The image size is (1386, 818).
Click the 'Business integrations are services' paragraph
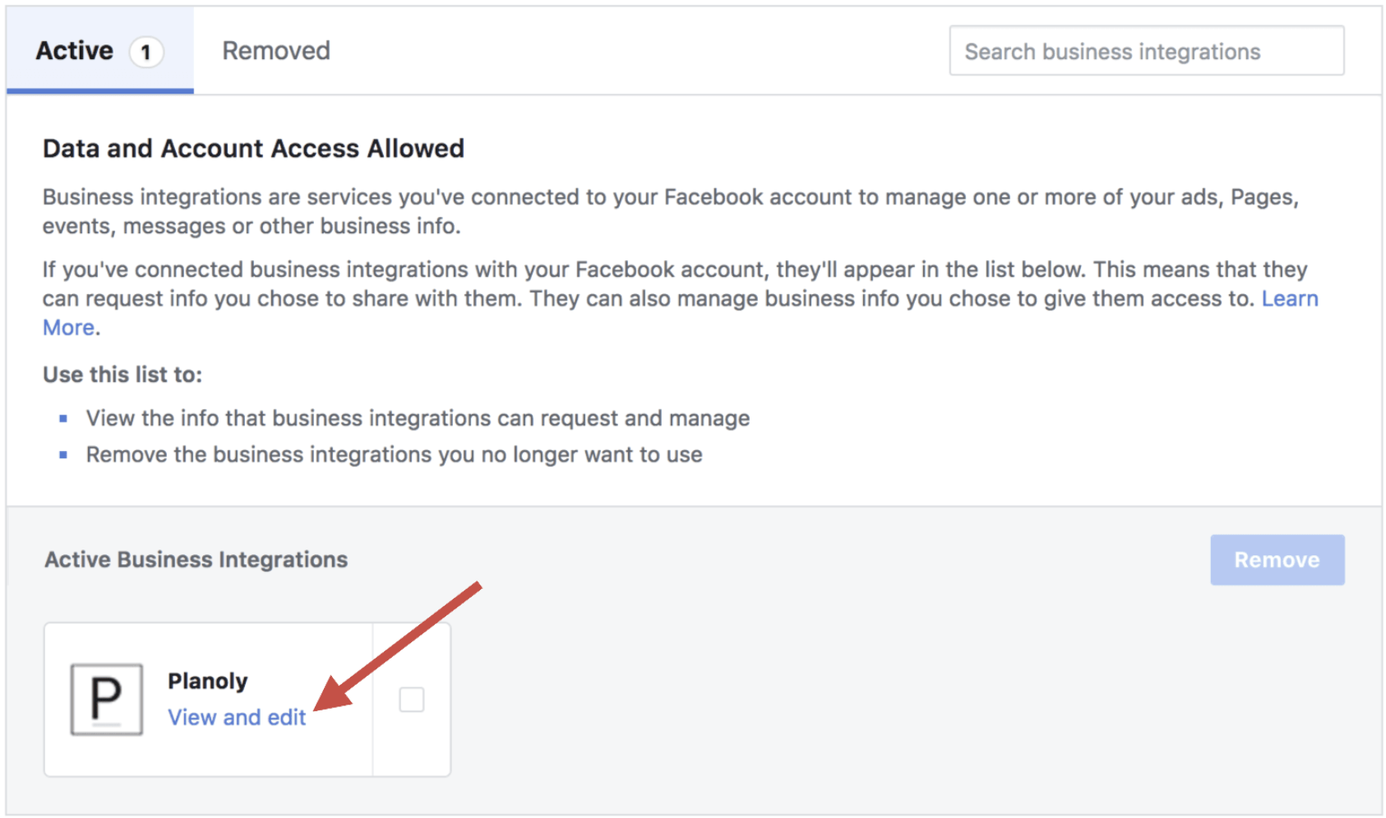[x=671, y=211]
